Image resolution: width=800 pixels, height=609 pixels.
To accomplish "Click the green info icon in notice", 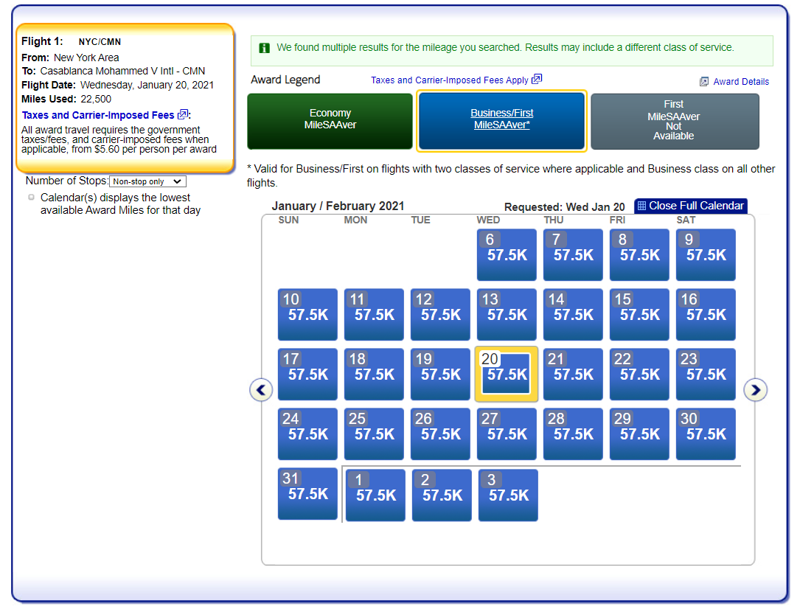I will pyautogui.click(x=264, y=48).
